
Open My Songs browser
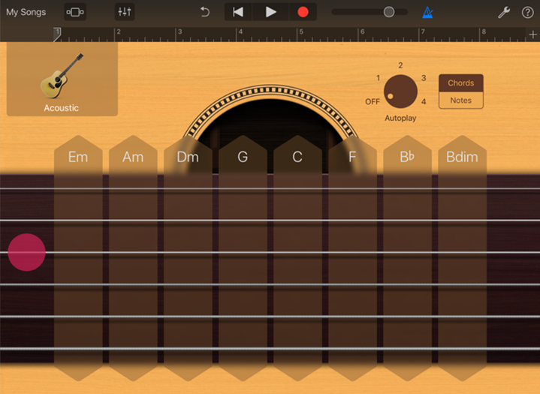(x=26, y=12)
